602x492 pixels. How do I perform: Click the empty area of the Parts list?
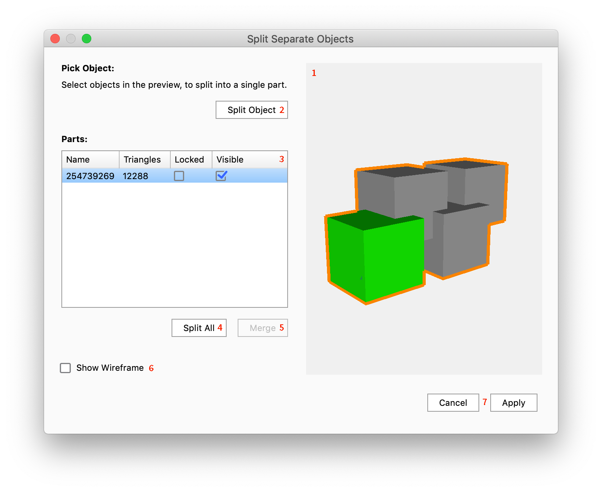(x=174, y=244)
